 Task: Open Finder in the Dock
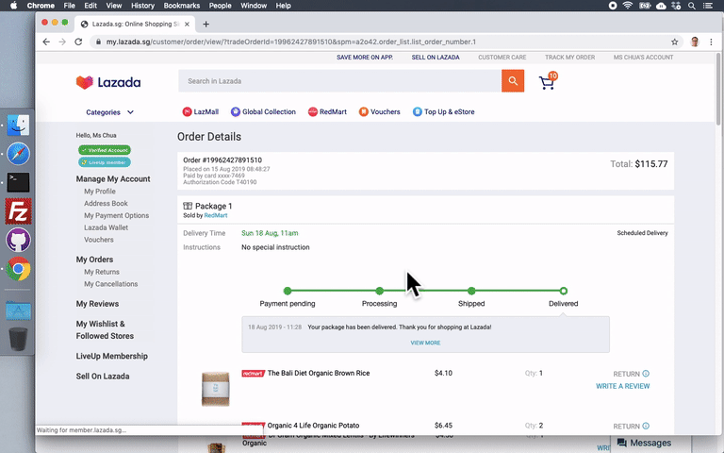pyautogui.click(x=18, y=125)
